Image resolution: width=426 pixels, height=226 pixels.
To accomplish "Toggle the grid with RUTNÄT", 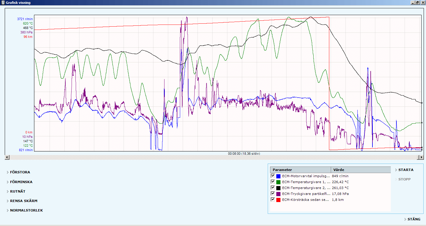I will (x=17, y=191).
